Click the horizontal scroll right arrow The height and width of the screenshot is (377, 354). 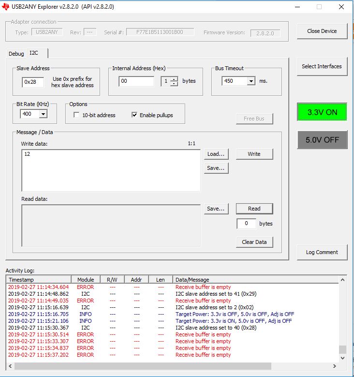pyautogui.click(x=335, y=366)
